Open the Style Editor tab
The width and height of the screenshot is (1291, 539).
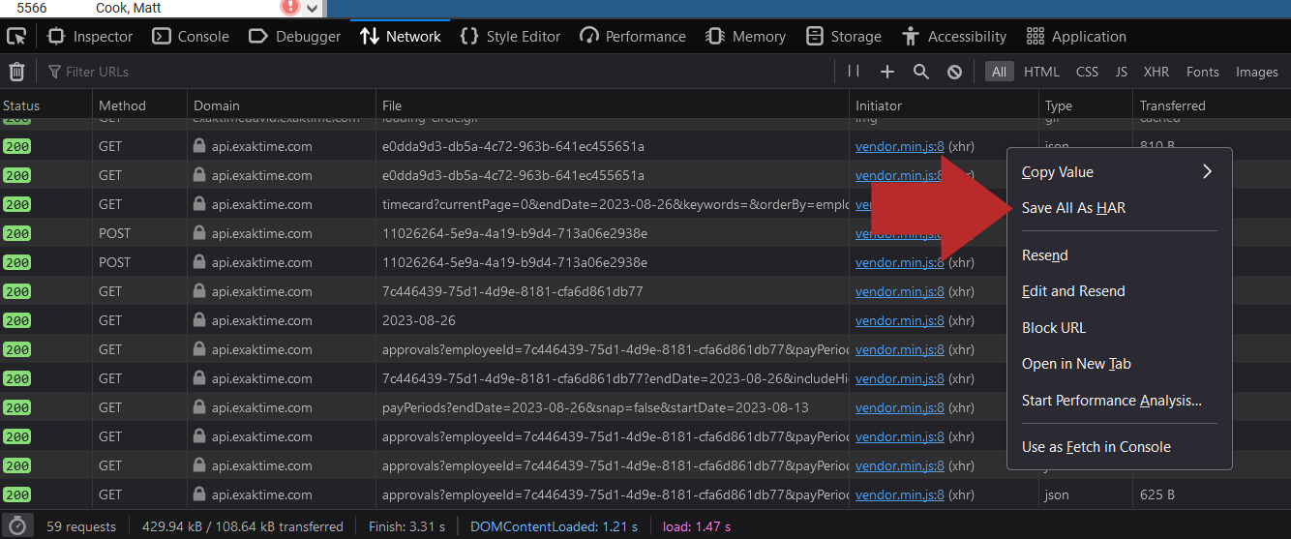pyautogui.click(x=510, y=37)
